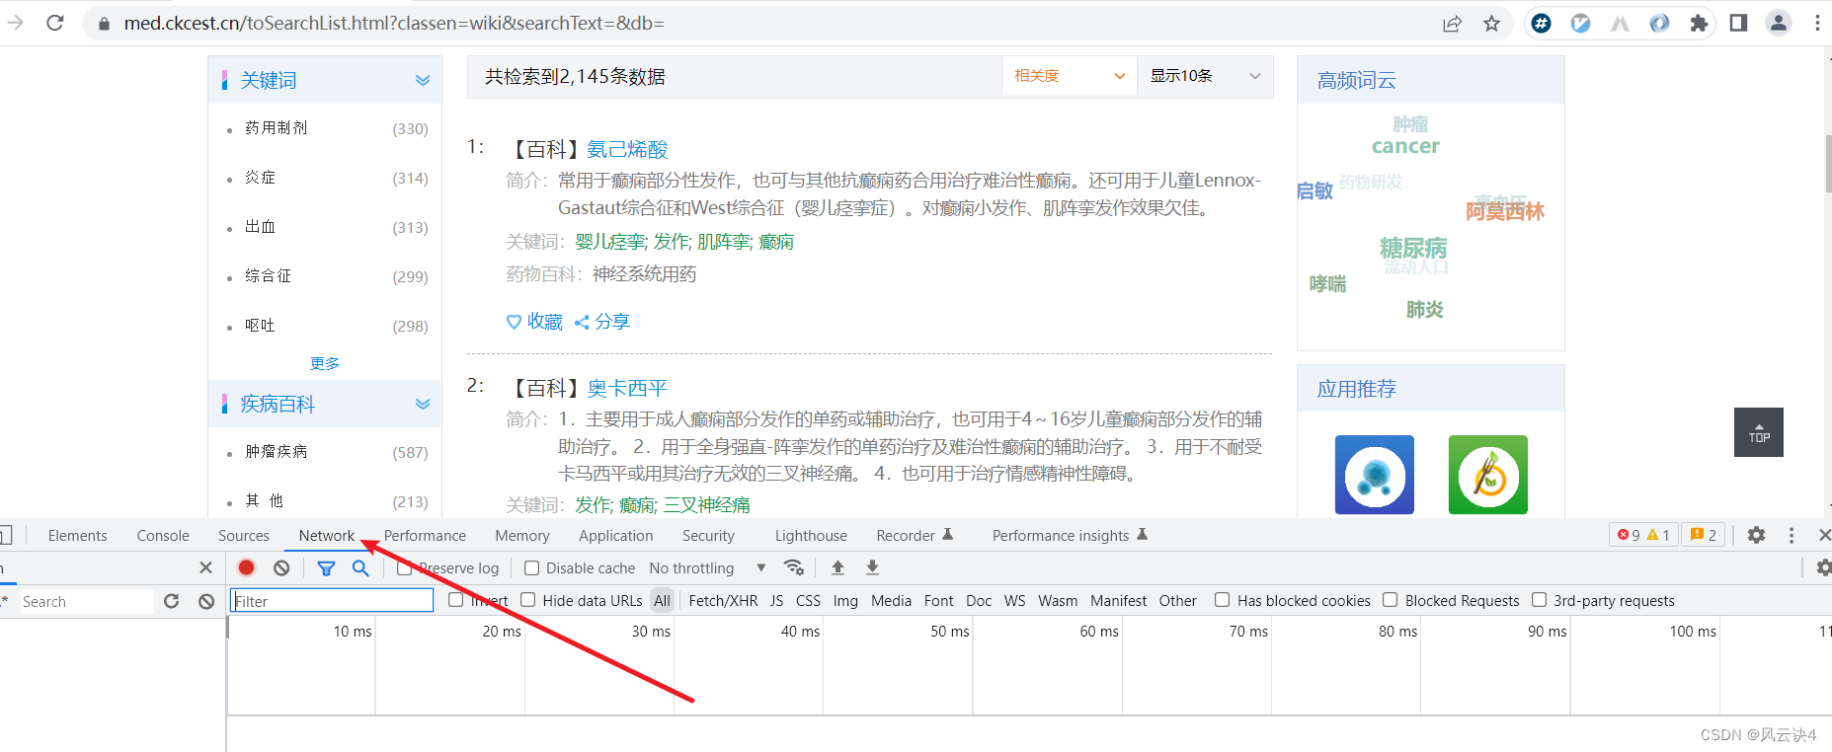The image size is (1832, 752).
Task: Enable Disable cache checkbox
Action: (531, 568)
